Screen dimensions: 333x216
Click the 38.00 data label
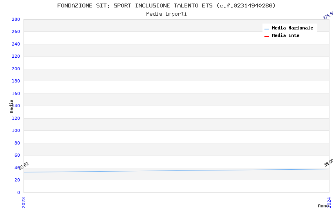(x=328, y=163)
